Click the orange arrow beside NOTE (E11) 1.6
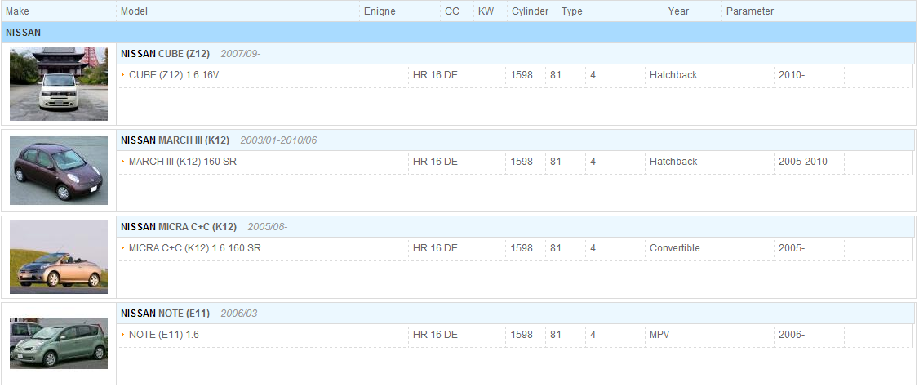This screenshot has height=387, width=919. (123, 334)
